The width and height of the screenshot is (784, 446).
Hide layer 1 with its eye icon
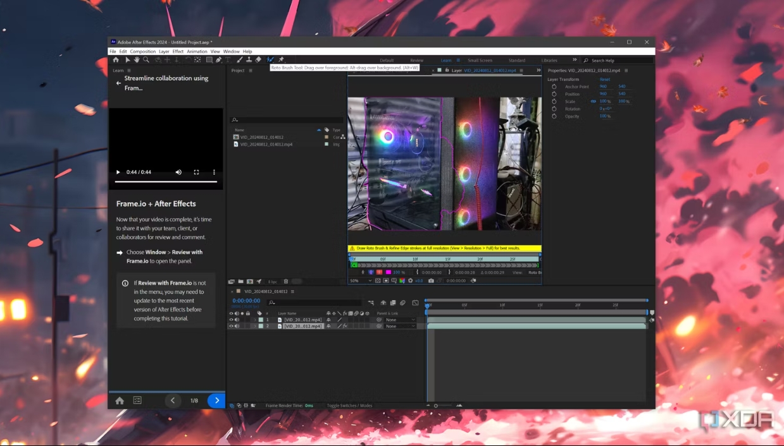(231, 320)
